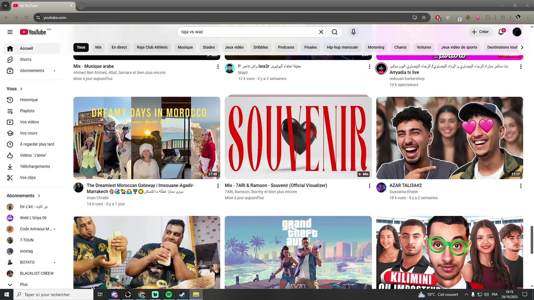Screen dimensions: 534x300
Task: Reload the page in the browser
Action: coord(26,17)
